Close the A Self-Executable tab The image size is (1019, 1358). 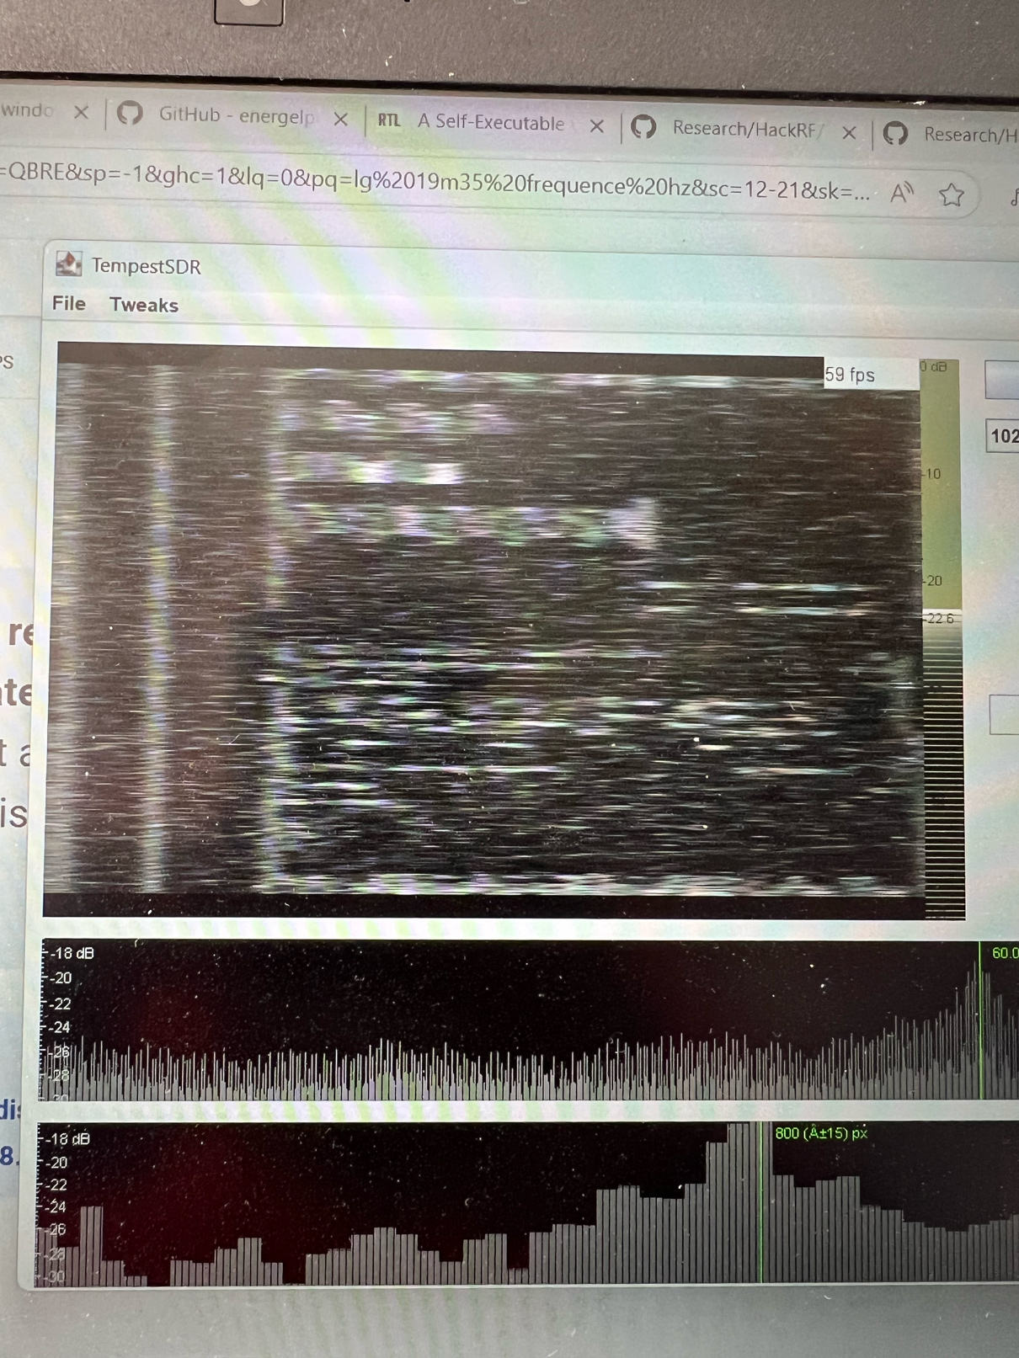(597, 126)
